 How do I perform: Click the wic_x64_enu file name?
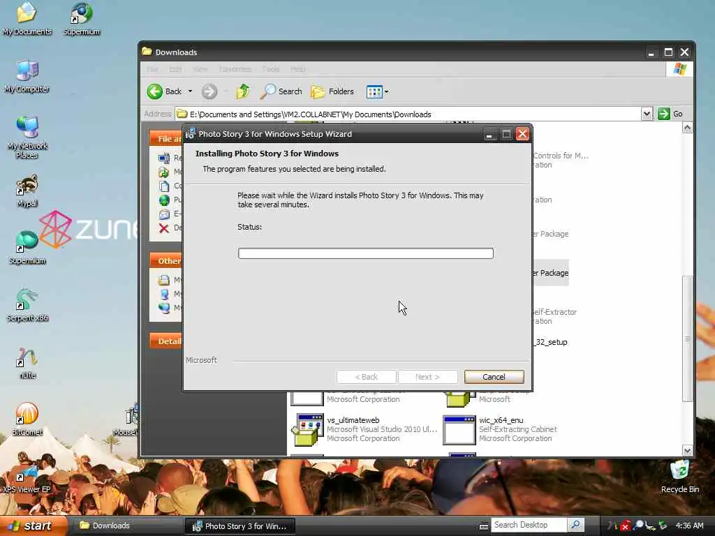501,420
